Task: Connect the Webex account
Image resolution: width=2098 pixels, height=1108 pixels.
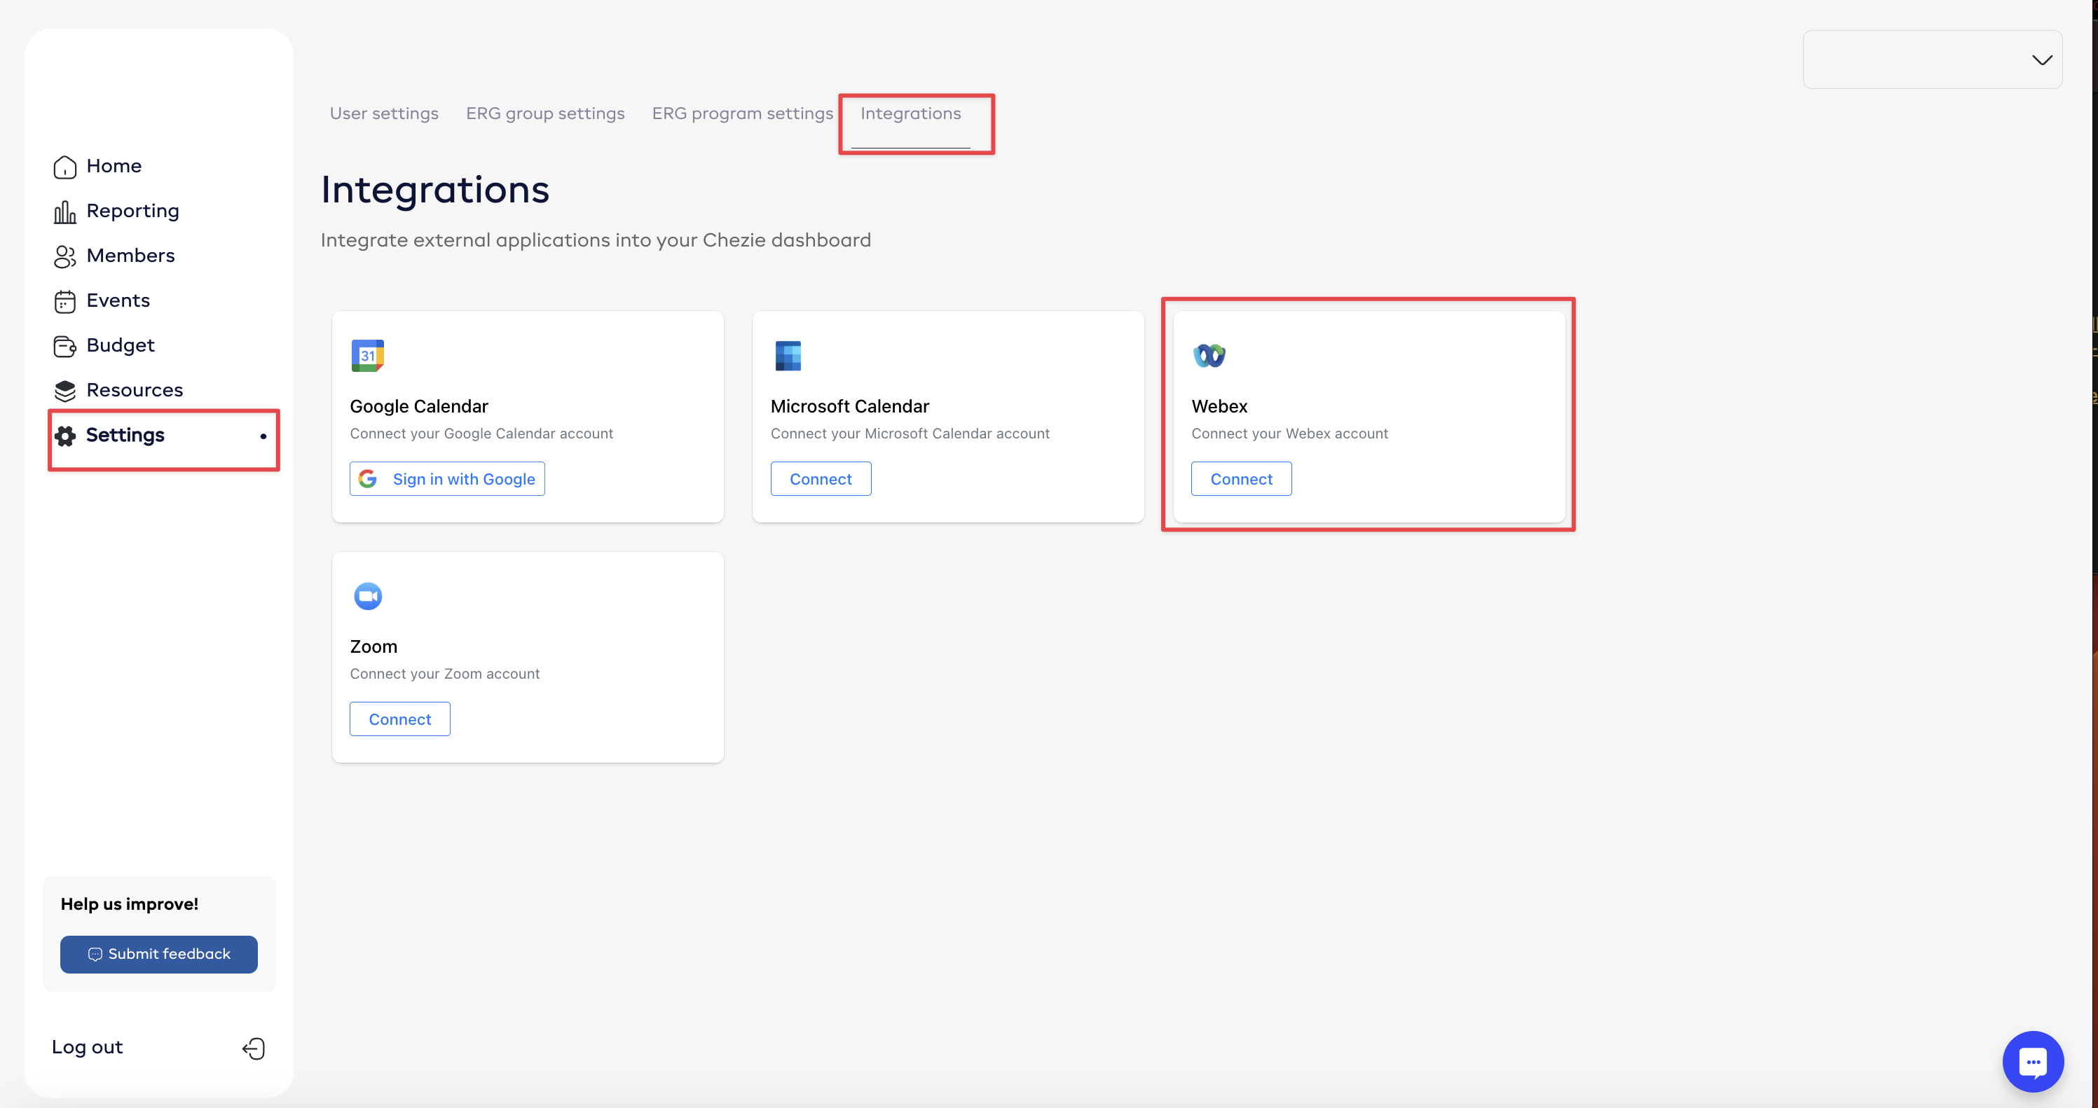Action: [1240, 478]
